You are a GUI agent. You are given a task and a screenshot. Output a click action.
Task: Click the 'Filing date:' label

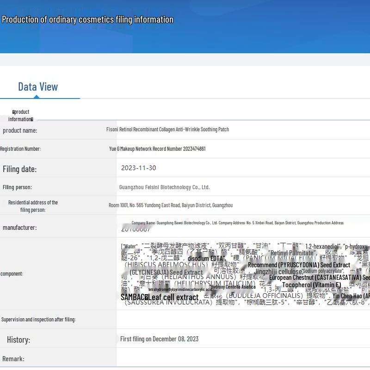pos(19,169)
